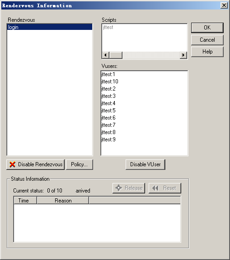Click the Release button
Viewport: 230px width, 260px height.
coord(129,188)
